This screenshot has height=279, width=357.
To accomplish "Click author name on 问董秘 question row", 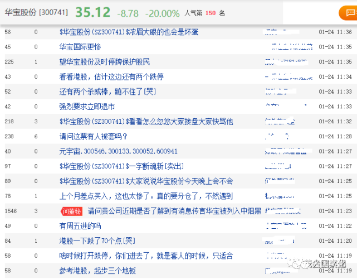I will point(283,211).
